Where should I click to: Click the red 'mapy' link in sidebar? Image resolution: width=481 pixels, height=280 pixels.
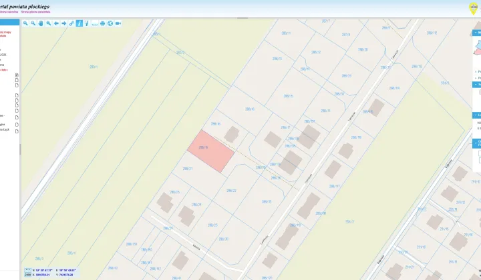[x=7, y=32]
